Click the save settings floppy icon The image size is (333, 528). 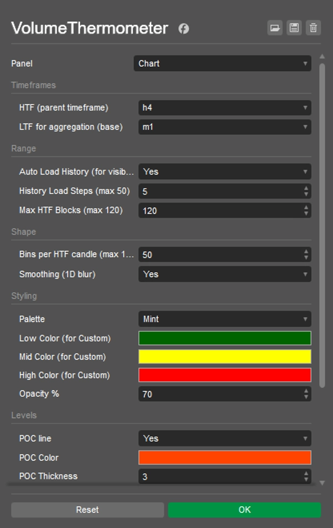[x=294, y=28]
